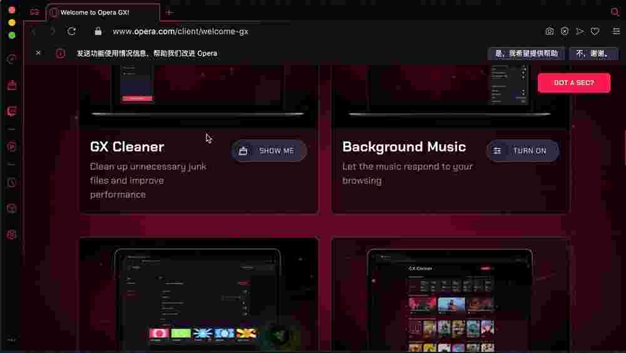The width and height of the screenshot is (626, 353).
Task: Click the My Flow send icon
Action: [580, 31]
